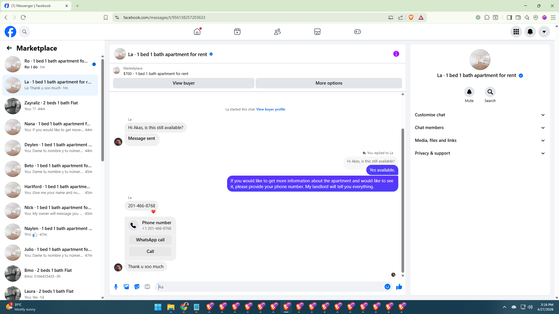Open browser extensions puzzle icon
Viewport: 559px width, 314px height.
tap(487, 17)
